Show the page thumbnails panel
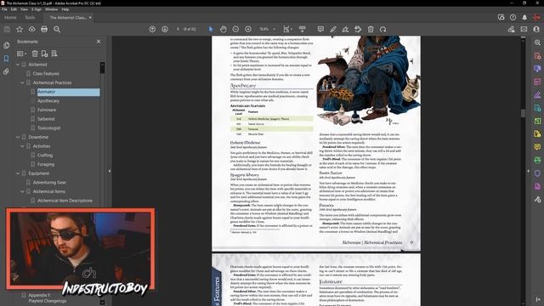 (x=6, y=45)
